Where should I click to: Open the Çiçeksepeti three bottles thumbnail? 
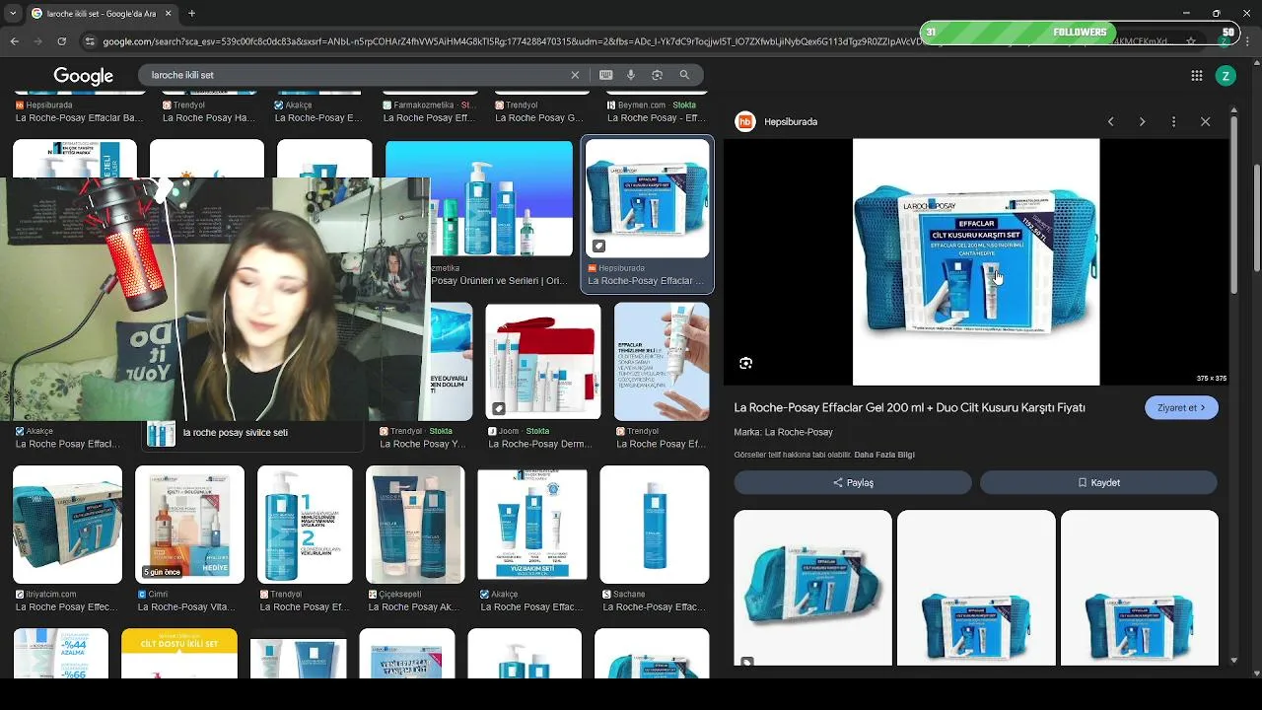click(x=415, y=525)
